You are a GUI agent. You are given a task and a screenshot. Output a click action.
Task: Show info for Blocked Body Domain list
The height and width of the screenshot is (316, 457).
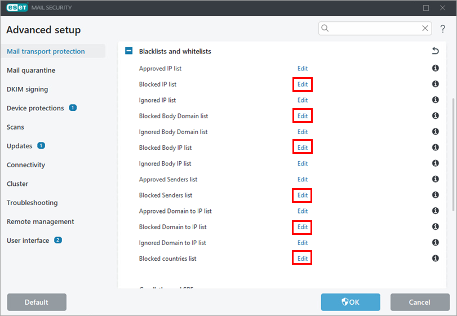click(435, 115)
